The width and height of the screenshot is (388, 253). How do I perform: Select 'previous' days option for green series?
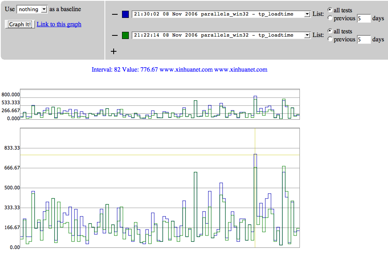point(330,39)
